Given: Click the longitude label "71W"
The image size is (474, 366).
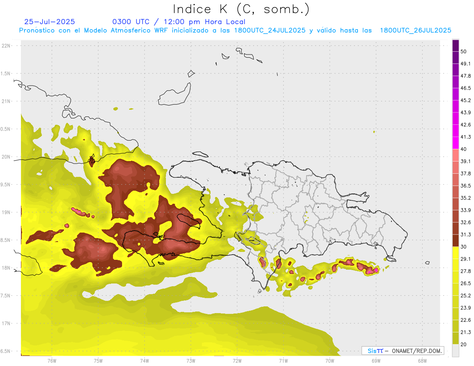Looking at the screenshot, I should pyautogui.click(x=283, y=361).
